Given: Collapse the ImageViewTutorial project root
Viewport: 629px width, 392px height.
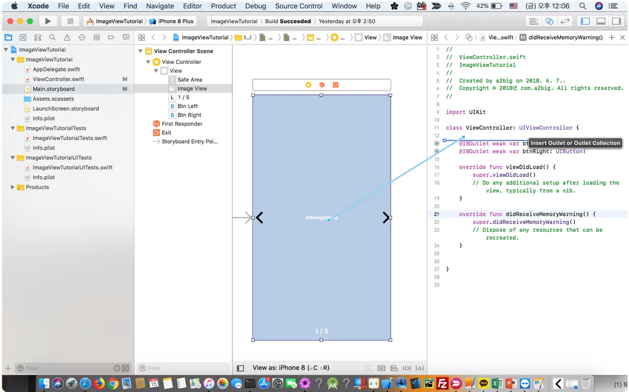Looking at the screenshot, I should coord(6,50).
